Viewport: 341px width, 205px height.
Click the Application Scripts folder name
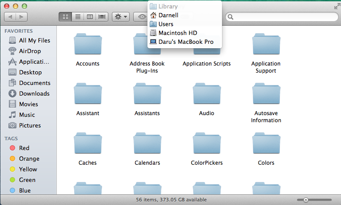(x=206, y=64)
